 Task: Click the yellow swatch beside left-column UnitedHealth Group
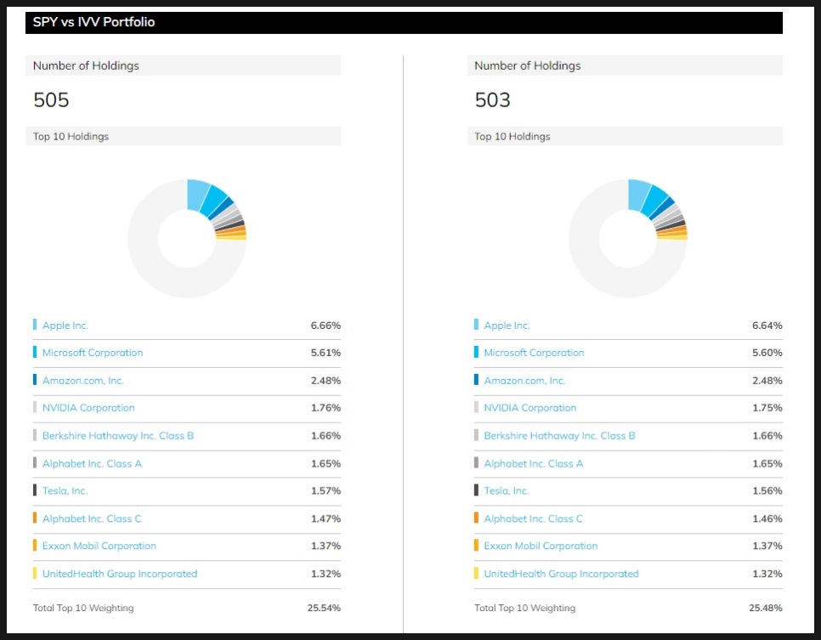(35, 573)
